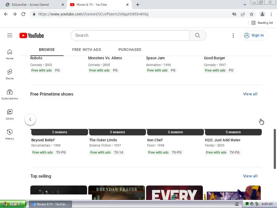Open the YouTube hamburger guide menu
The width and height of the screenshot is (277, 208).
[x=10, y=35]
